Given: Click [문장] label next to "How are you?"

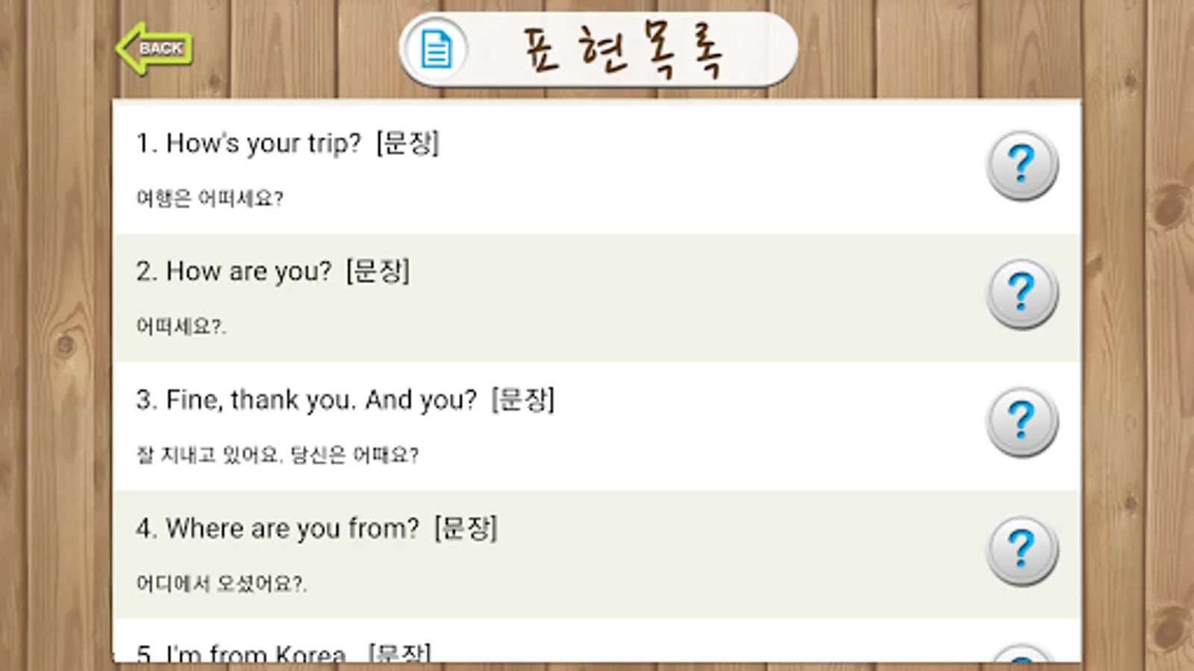Looking at the screenshot, I should (378, 271).
